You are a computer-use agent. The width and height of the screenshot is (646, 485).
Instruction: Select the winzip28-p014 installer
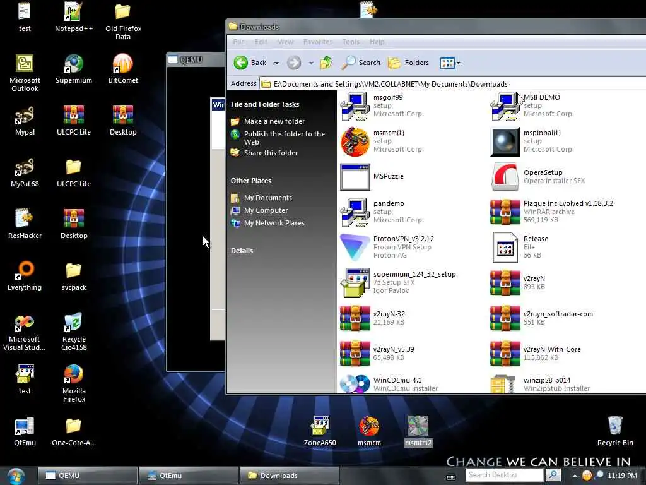click(x=540, y=383)
